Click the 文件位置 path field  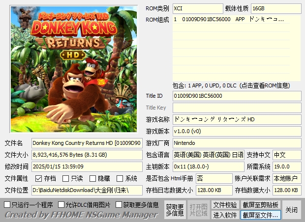point(87,190)
